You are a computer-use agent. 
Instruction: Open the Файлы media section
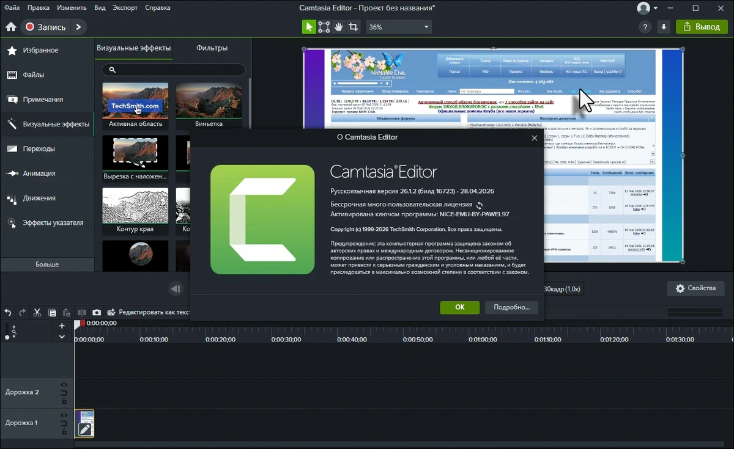tap(46, 75)
